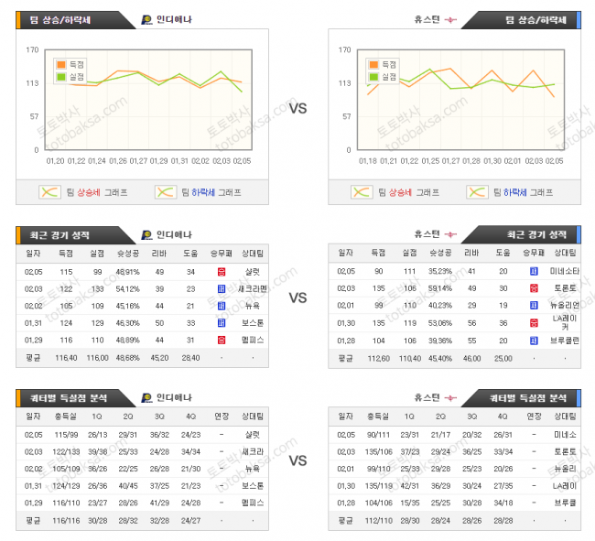Click Houston's 상승세 graph icon

362,192
